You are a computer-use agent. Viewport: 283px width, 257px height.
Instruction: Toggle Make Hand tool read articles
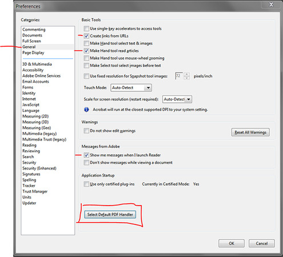[x=86, y=51]
